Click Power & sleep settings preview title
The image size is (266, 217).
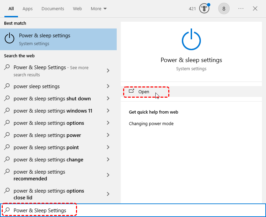pos(191,60)
